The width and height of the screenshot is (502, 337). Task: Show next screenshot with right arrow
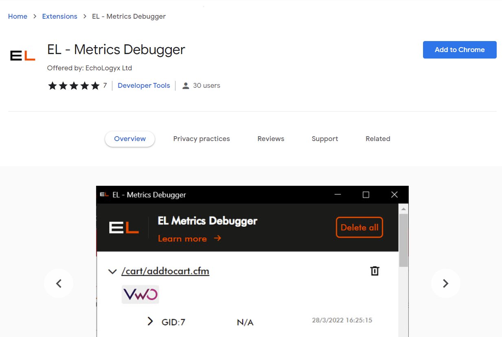pos(446,283)
